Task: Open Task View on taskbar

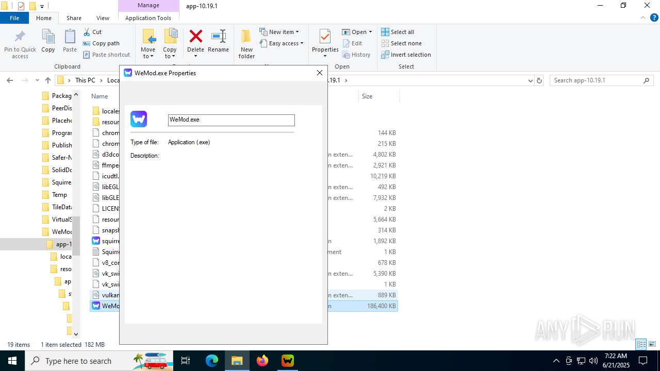Action: tap(186, 361)
